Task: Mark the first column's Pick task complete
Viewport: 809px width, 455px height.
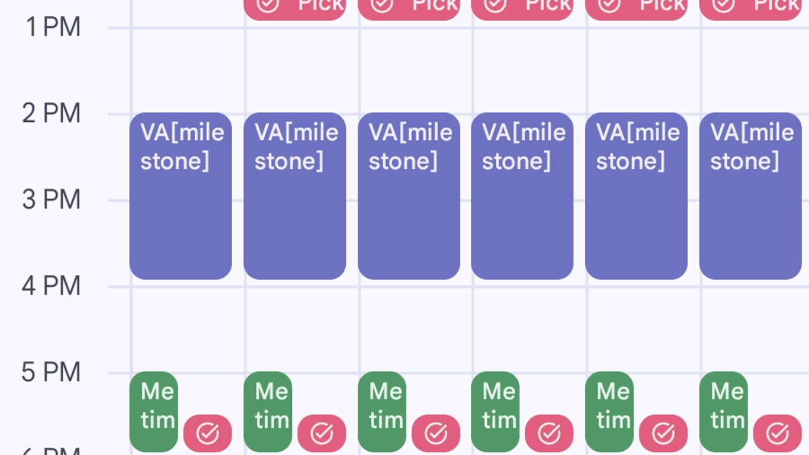Action: pyautogui.click(x=268, y=5)
